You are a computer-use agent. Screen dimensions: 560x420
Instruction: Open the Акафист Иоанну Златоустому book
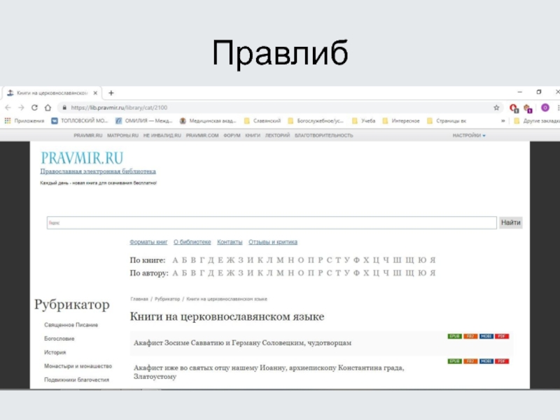pyautogui.click(x=269, y=372)
